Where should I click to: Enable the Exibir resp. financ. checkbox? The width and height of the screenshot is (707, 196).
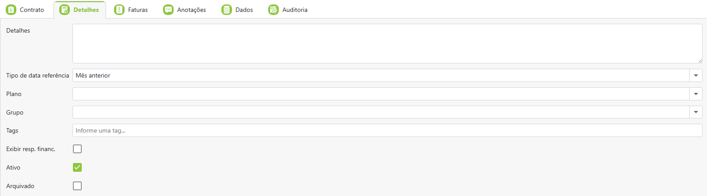pos(77,149)
